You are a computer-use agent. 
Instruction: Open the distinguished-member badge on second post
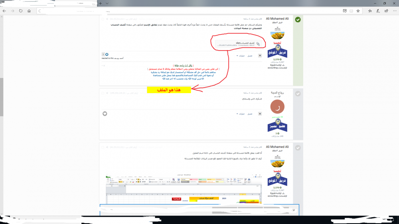click(x=277, y=125)
